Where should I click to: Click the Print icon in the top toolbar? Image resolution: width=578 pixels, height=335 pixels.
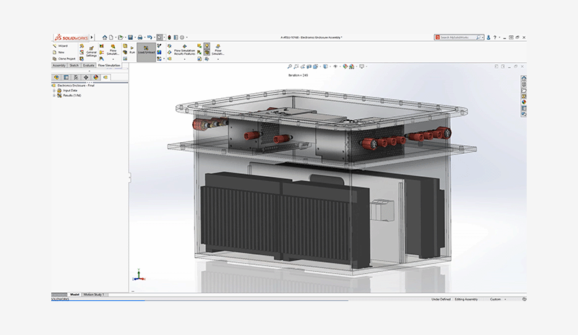[139, 37]
